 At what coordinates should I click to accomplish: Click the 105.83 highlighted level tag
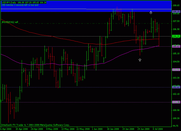click(x=176, y=46)
